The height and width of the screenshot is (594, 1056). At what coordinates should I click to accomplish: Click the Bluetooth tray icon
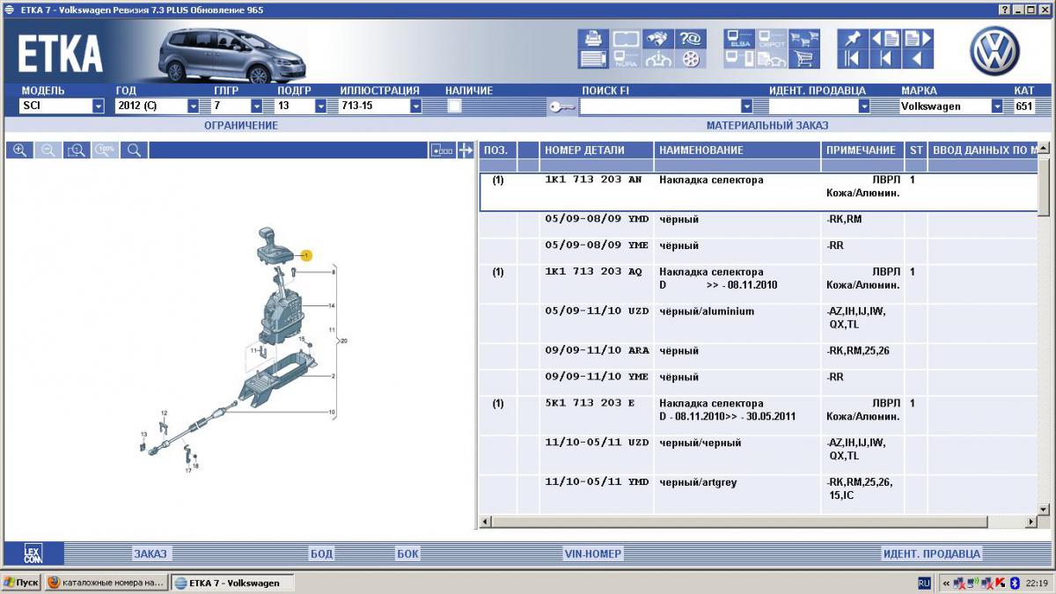pos(1014,583)
